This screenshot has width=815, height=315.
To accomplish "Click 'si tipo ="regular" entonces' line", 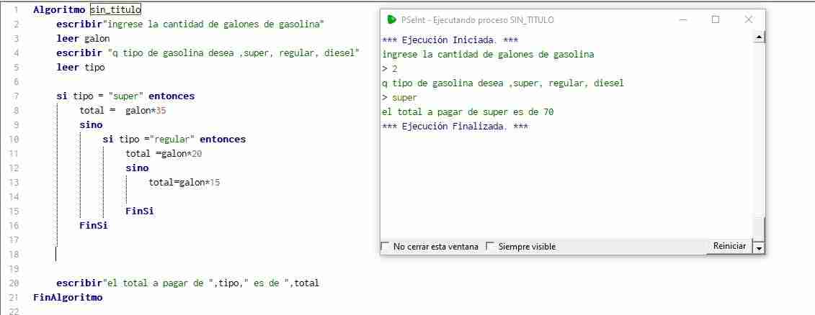I will 174,140.
